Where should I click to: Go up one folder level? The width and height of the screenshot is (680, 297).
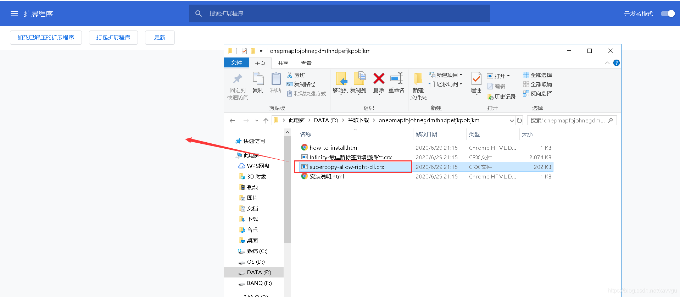point(266,121)
